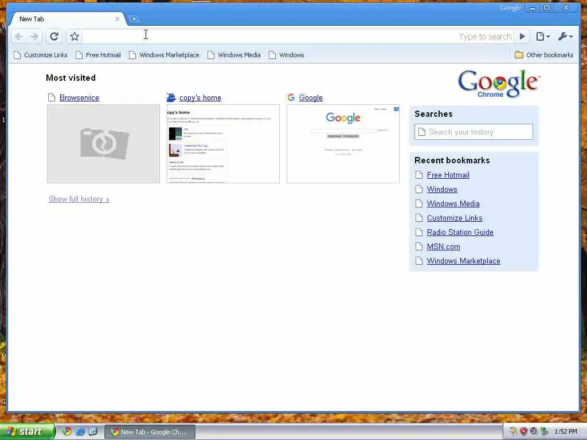Focus the Search your history field

(x=473, y=132)
